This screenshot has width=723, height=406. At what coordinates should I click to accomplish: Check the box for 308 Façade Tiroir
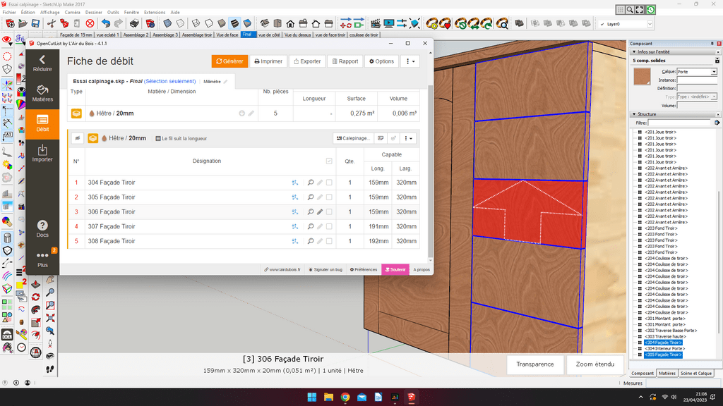pyautogui.click(x=329, y=241)
